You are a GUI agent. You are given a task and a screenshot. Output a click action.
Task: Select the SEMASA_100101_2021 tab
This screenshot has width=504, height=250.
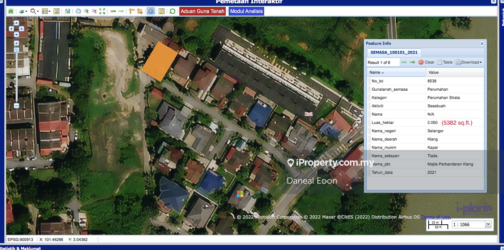coord(394,52)
